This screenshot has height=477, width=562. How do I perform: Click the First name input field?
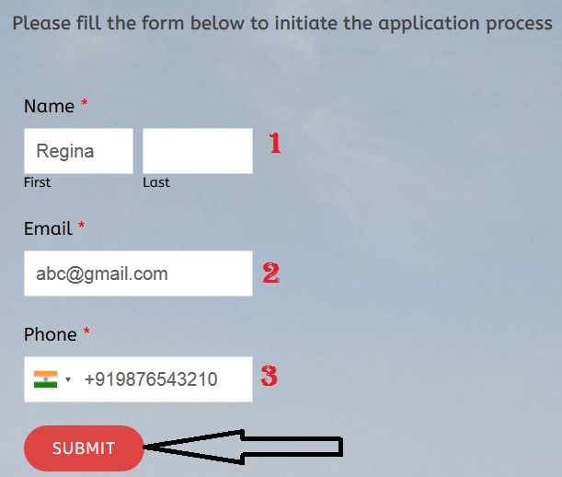coord(78,151)
